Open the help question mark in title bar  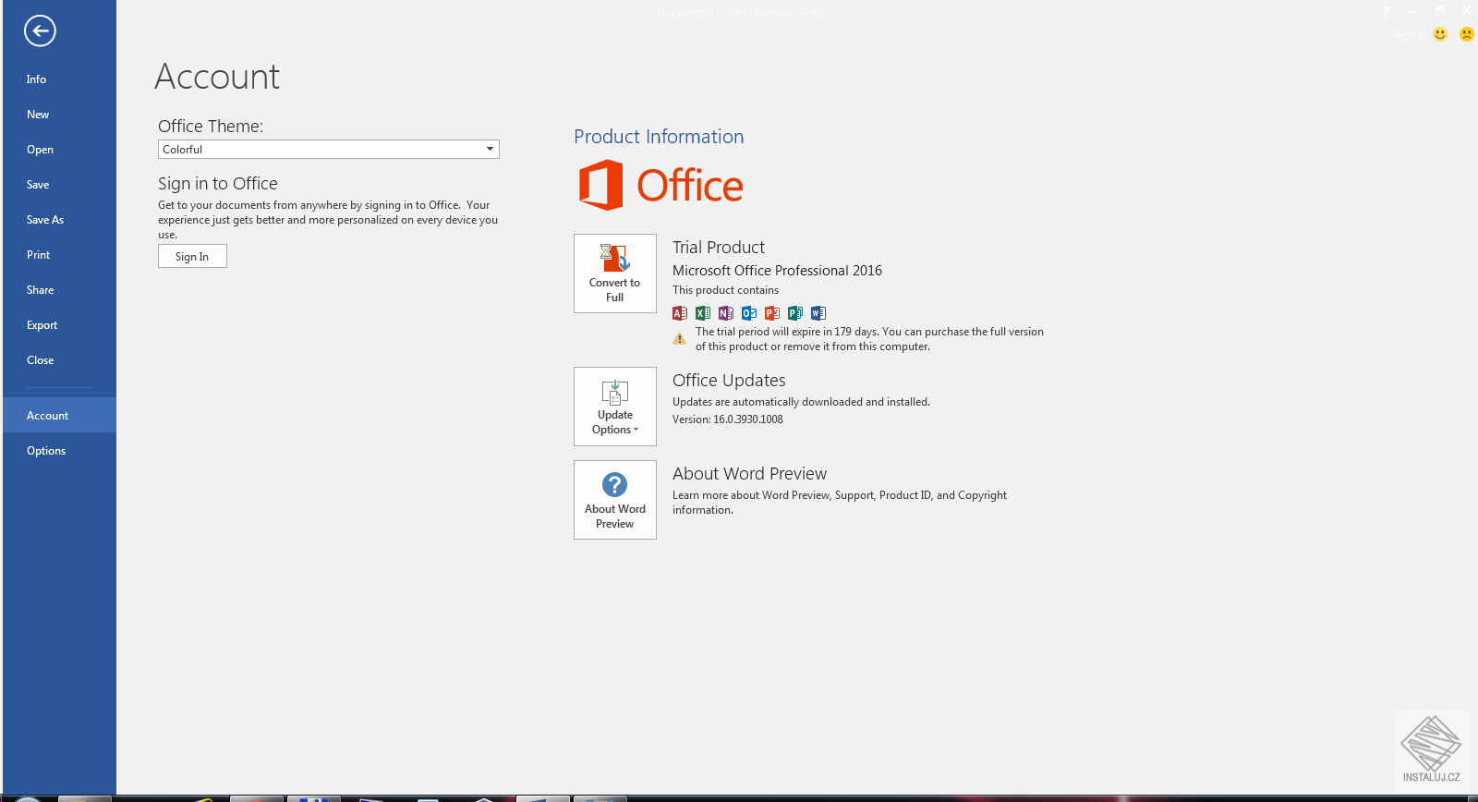coord(1386,11)
